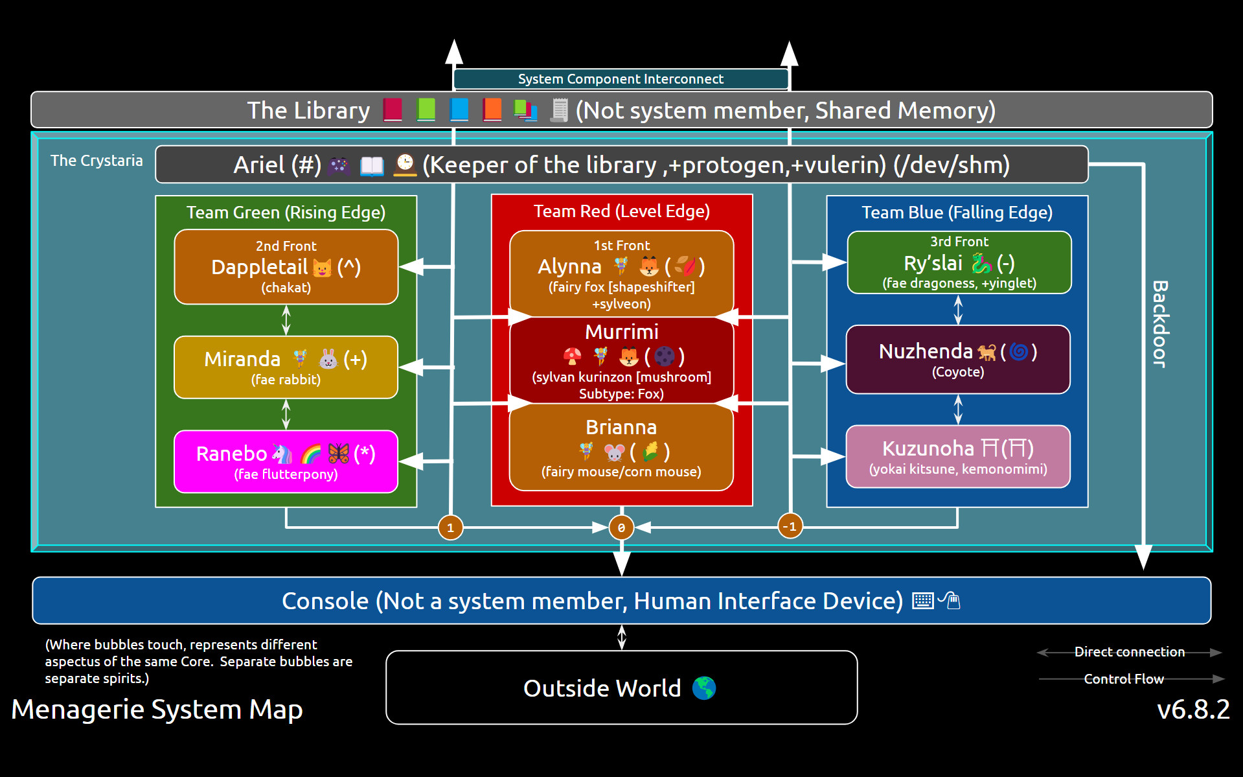Click The Crystaria label
Image resolution: width=1243 pixels, height=777 pixels.
pos(97,161)
